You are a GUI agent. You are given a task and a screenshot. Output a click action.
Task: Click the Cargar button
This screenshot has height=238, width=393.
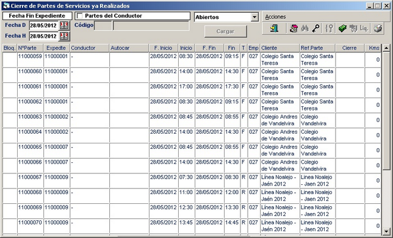tap(225, 32)
